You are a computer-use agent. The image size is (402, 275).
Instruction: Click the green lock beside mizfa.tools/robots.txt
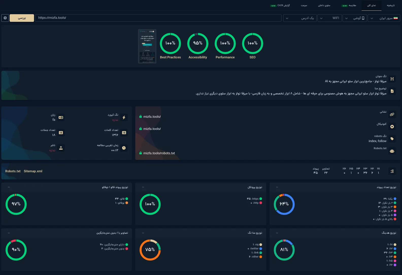tap(140, 153)
